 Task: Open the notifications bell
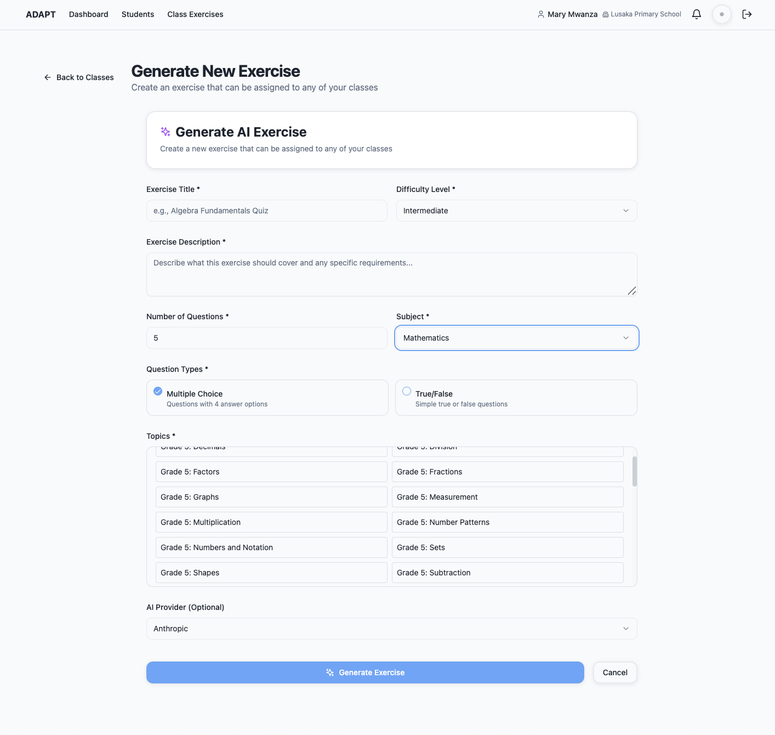697,14
